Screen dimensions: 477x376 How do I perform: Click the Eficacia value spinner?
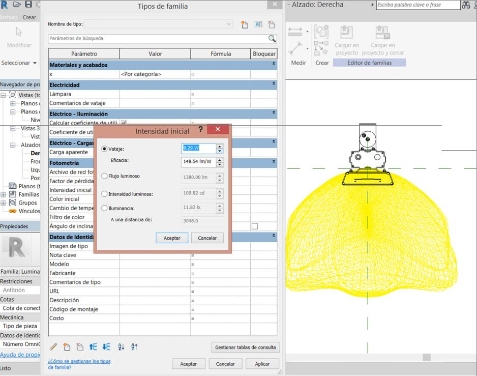tap(220, 162)
